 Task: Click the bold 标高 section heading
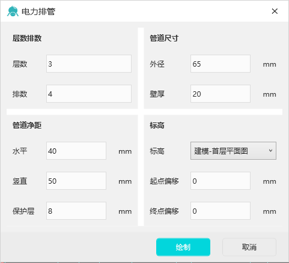[x=157, y=125]
